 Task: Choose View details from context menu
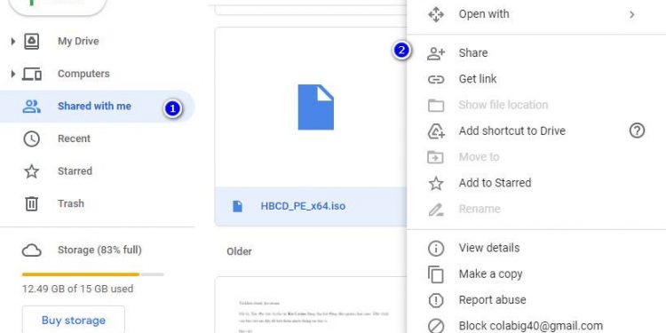click(x=489, y=248)
